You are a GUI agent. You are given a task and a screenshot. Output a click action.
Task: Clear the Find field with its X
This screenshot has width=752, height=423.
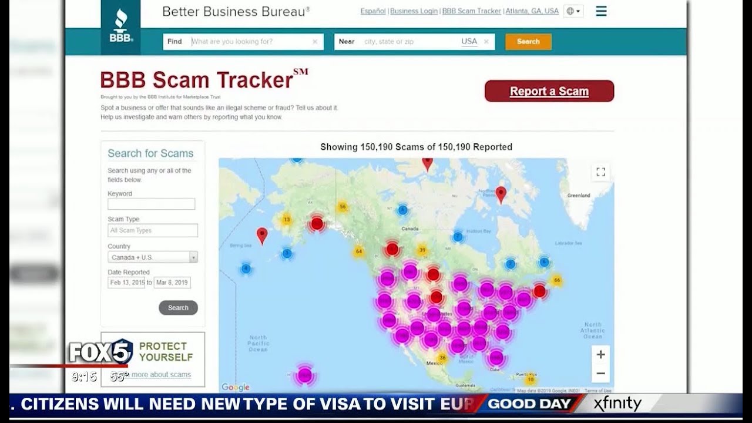click(315, 42)
